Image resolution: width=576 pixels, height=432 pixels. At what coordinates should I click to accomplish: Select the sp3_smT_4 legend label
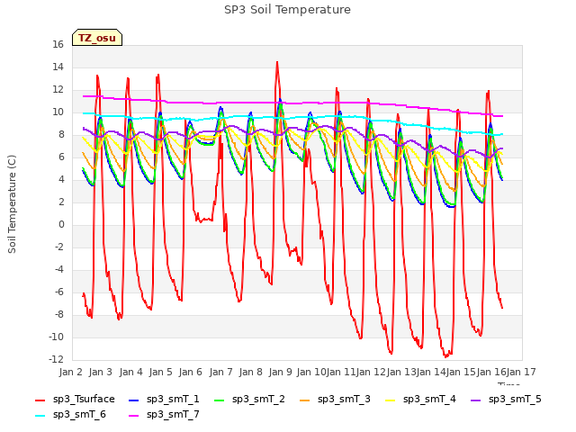click(x=429, y=400)
